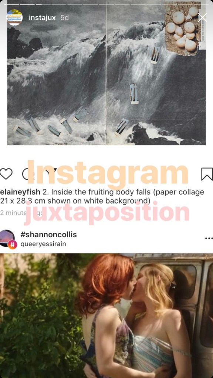Save the post with the bookmark icon
This screenshot has height=378, width=213.
coord(207,174)
